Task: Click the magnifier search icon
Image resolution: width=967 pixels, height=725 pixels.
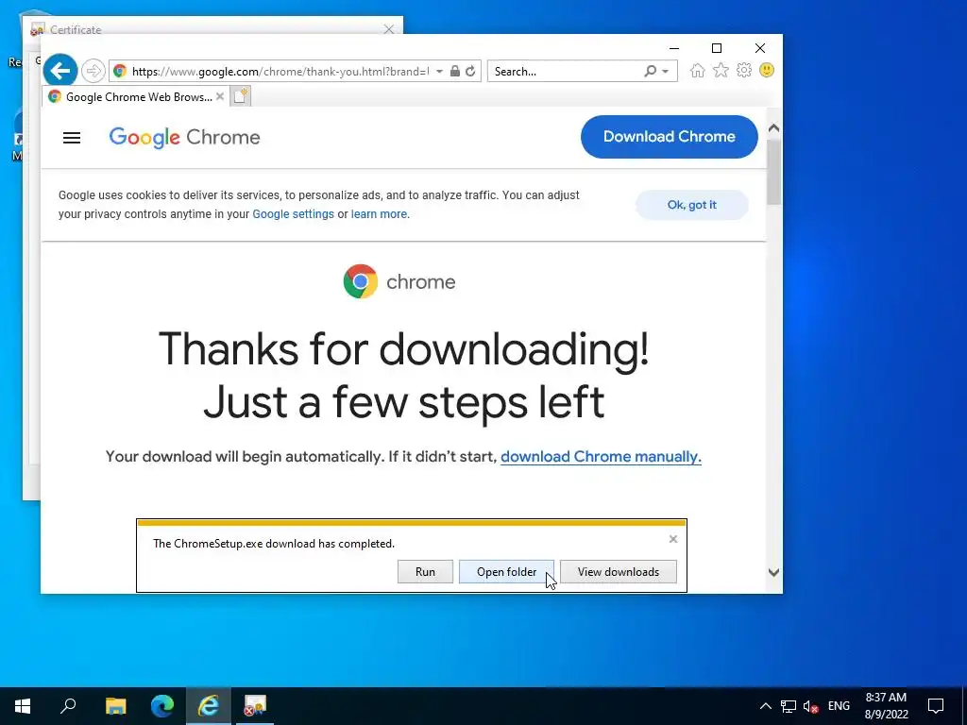Action: (650, 71)
